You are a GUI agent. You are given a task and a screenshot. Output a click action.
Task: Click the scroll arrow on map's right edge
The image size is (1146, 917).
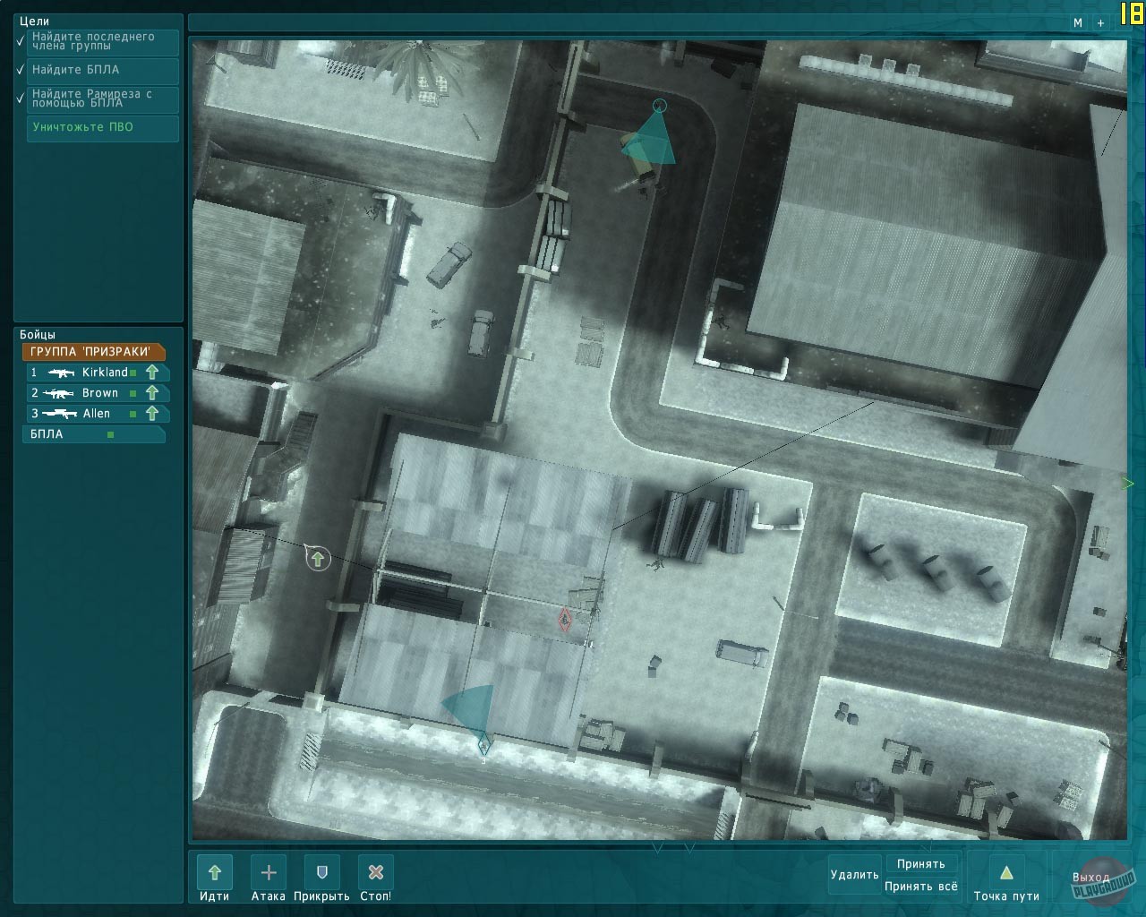click(x=1128, y=484)
